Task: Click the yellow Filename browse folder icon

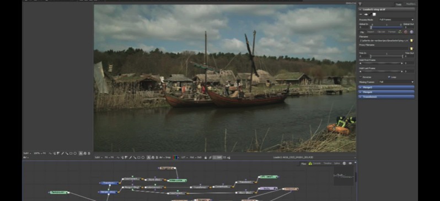Action: click(x=411, y=41)
